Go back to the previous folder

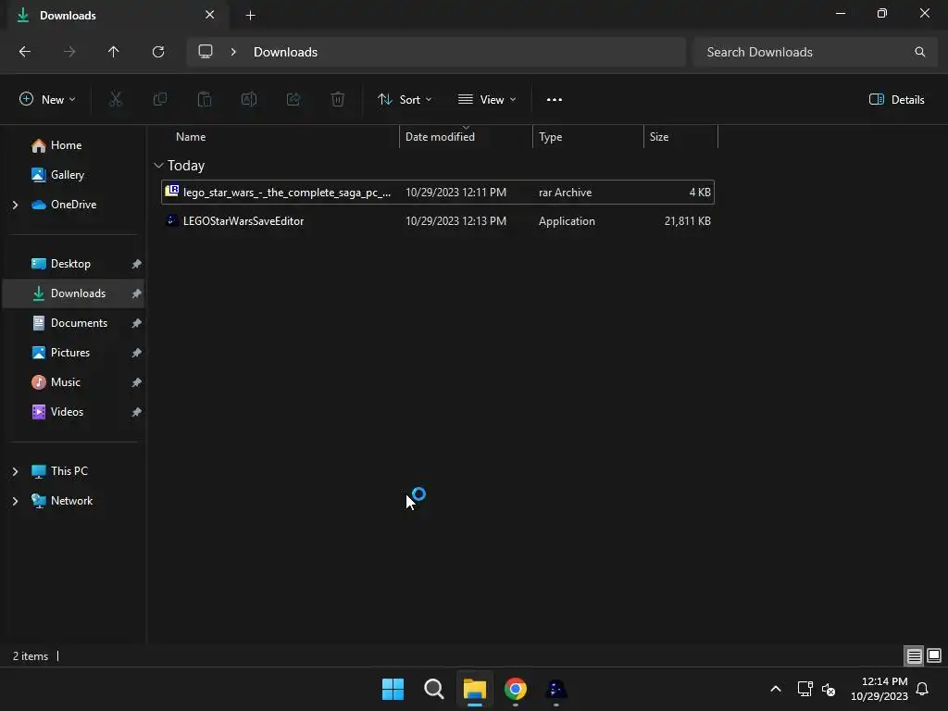point(25,52)
